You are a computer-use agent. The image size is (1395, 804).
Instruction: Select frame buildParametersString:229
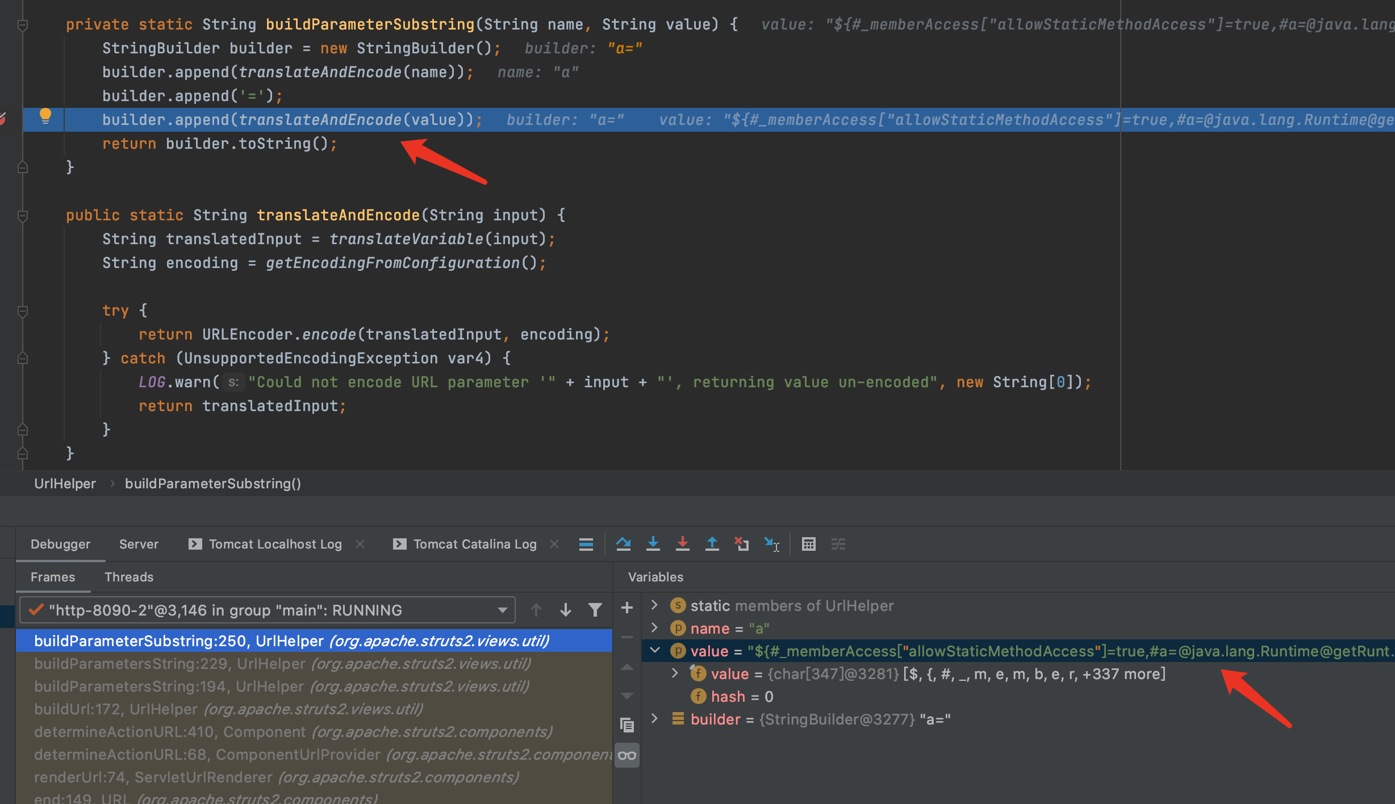314,663
